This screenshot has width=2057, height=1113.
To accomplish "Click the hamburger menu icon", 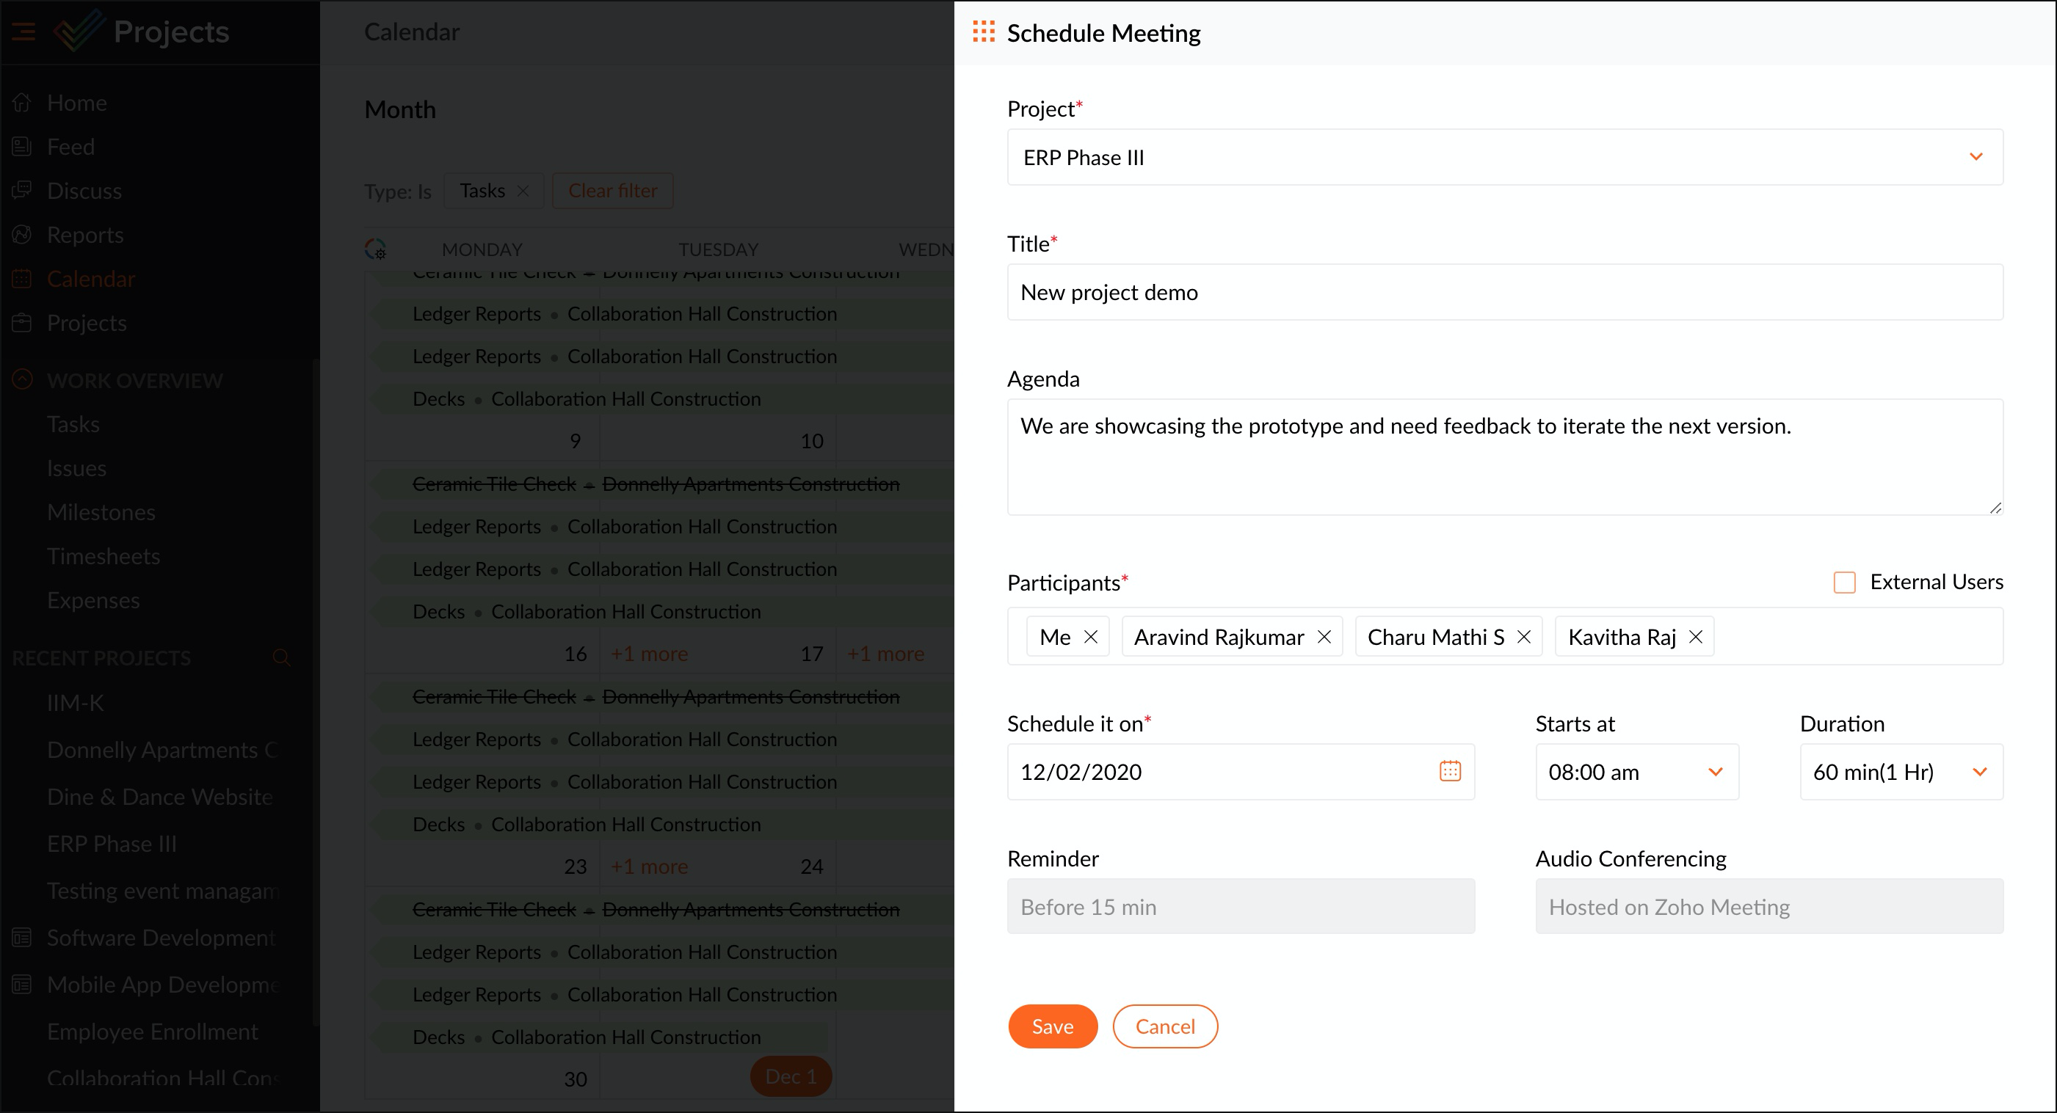I will [23, 32].
